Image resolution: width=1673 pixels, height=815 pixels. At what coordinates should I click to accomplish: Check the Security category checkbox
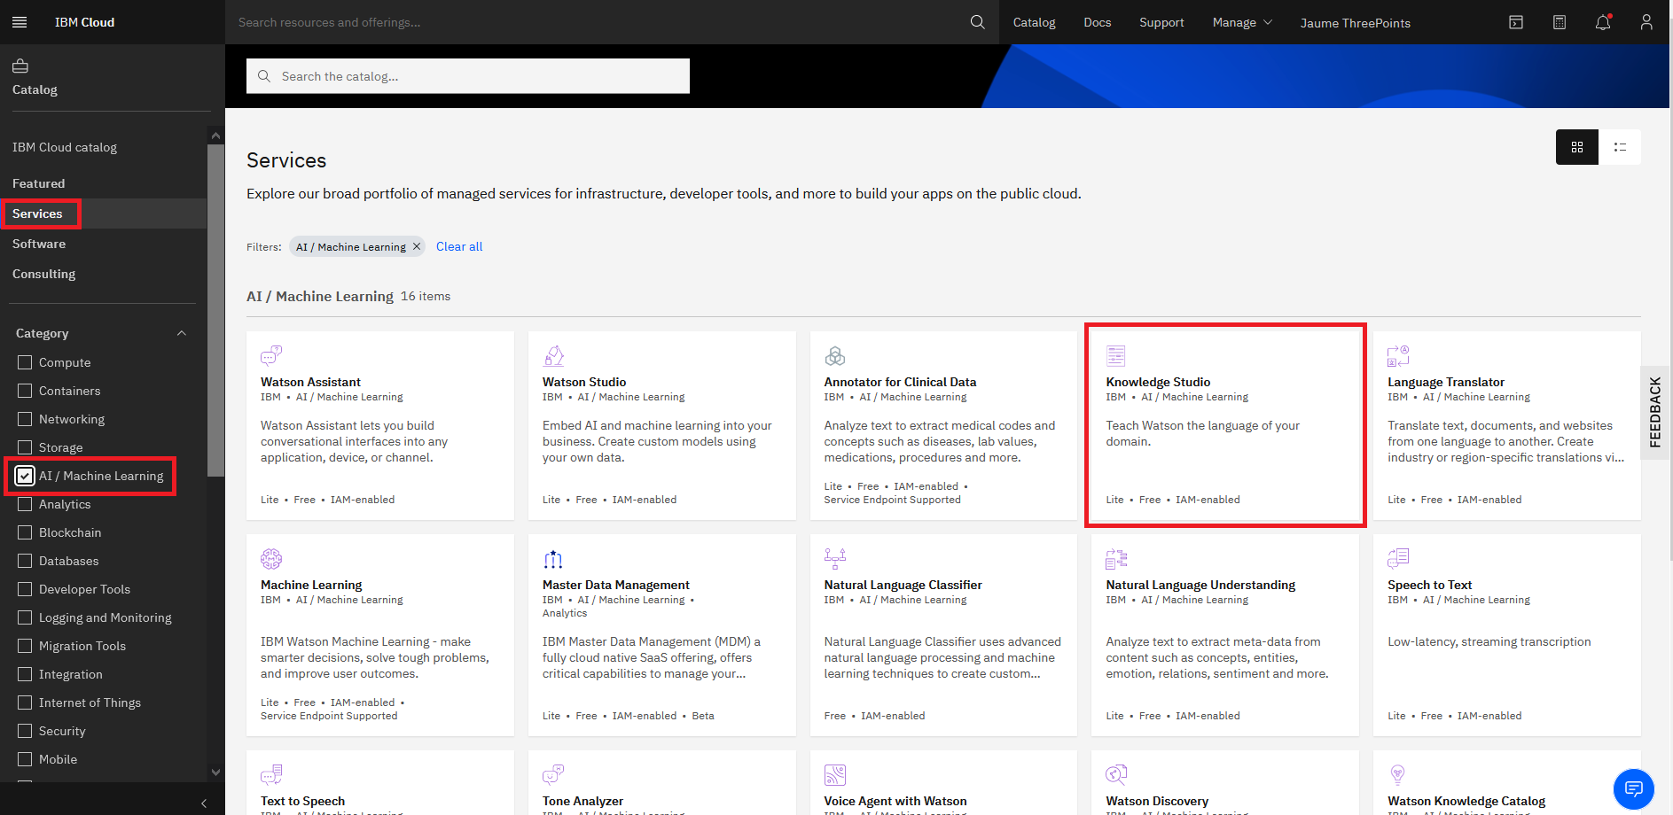click(x=25, y=731)
